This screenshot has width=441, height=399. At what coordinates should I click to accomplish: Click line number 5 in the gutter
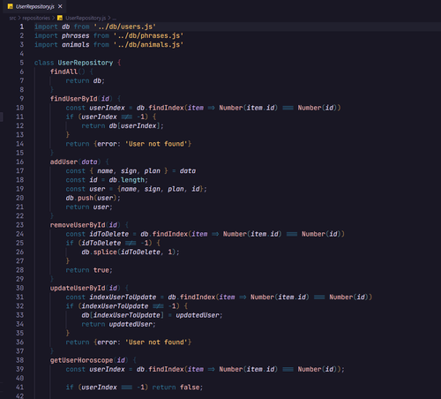[x=22, y=63]
